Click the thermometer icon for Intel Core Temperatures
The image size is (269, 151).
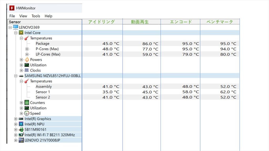(x=27, y=38)
